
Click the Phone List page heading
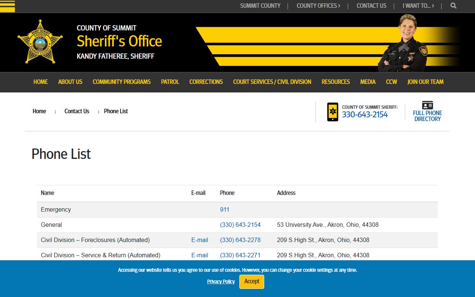coord(61,154)
